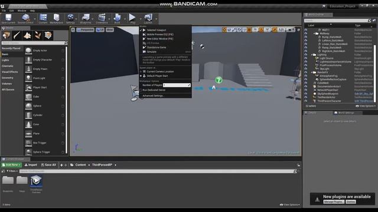The height and width of the screenshot is (212, 378).
Task: Select the Geometry Editing mode icon
Action: point(48,35)
